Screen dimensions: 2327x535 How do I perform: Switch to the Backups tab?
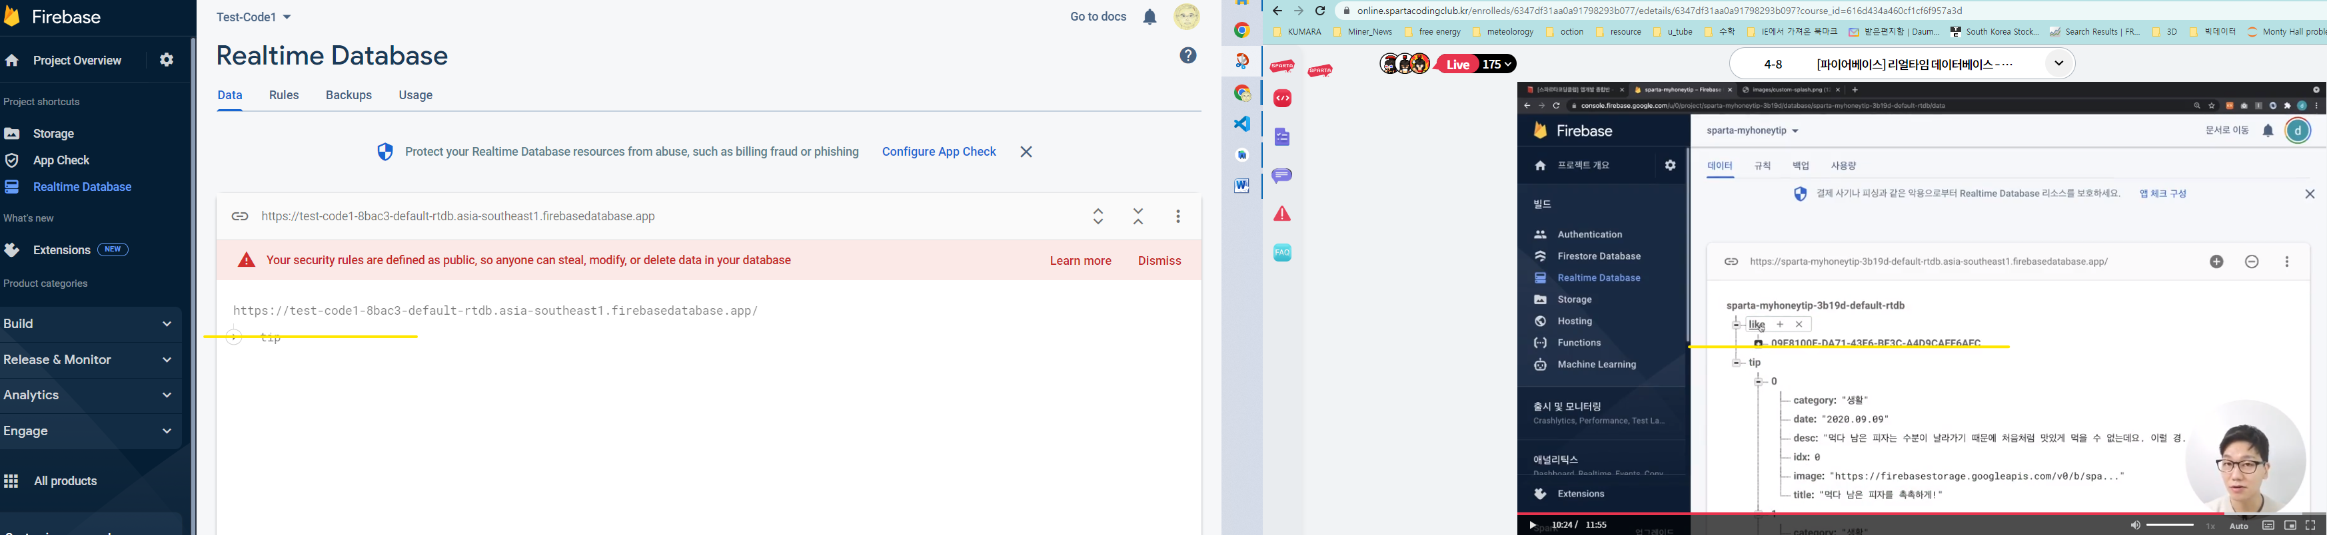click(x=349, y=96)
